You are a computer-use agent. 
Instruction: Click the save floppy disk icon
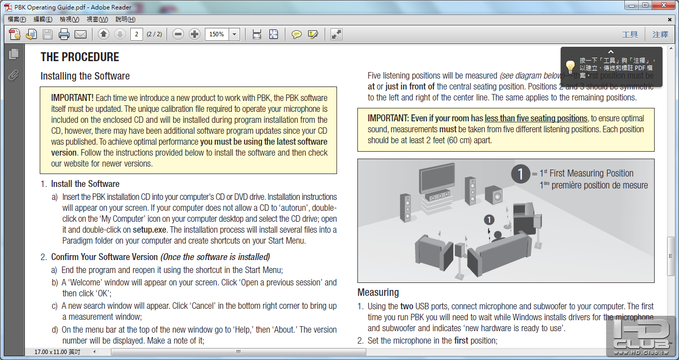[48, 34]
